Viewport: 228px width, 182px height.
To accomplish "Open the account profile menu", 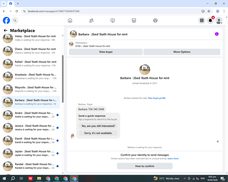I will click(x=219, y=20).
